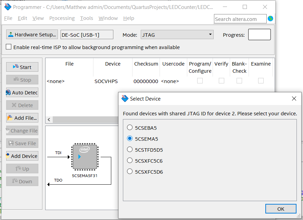Click the altera.com globe search icon
The width and height of the screenshot is (303, 220).
270,19
